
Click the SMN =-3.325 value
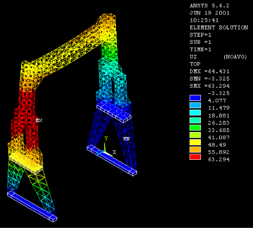[210, 79]
